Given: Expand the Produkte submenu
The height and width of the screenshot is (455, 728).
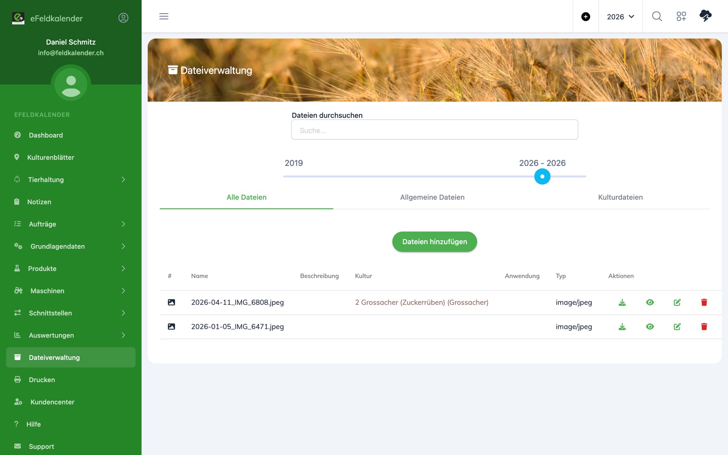Looking at the screenshot, I should coord(71,269).
